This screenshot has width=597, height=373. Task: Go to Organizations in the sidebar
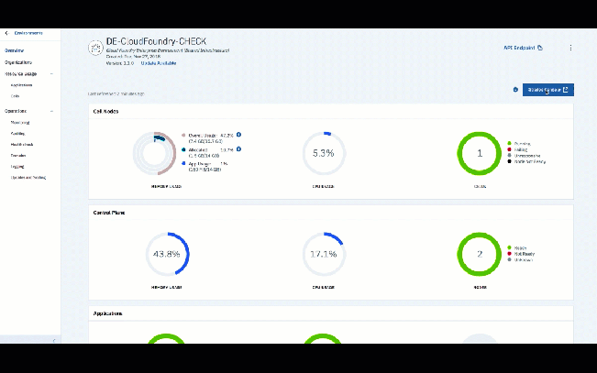(x=19, y=62)
